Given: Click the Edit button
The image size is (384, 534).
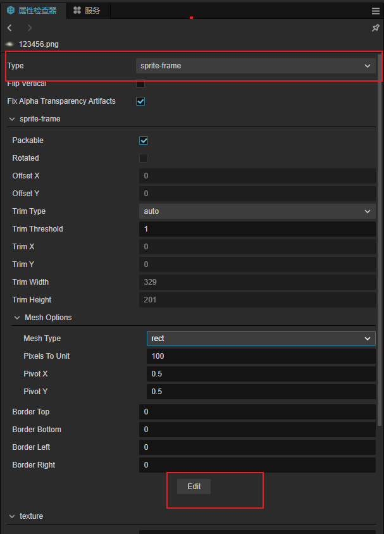Looking at the screenshot, I should [194, 487].
